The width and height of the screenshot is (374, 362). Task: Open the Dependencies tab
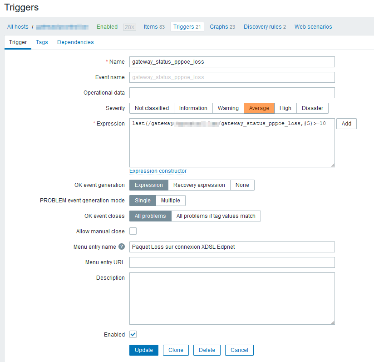[x=75, y=42]
